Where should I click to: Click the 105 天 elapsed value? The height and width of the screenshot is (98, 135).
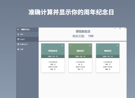click(x=108, y=65)
